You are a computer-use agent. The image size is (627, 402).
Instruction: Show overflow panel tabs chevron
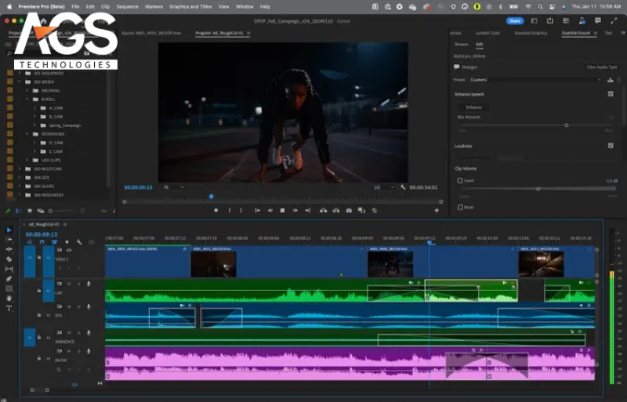(622, 33)
